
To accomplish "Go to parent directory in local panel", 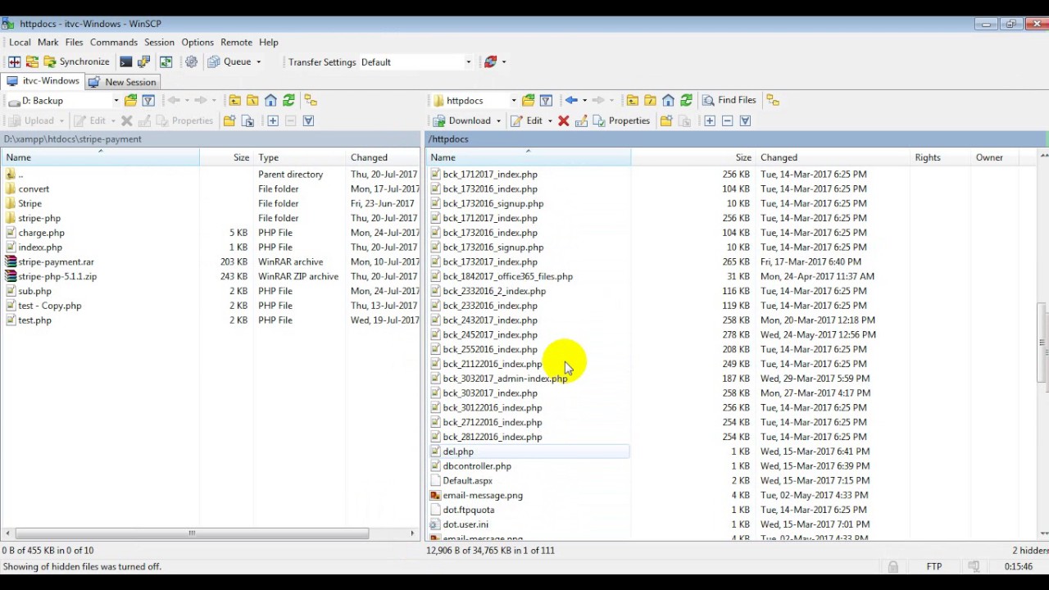I will (234, 100).
